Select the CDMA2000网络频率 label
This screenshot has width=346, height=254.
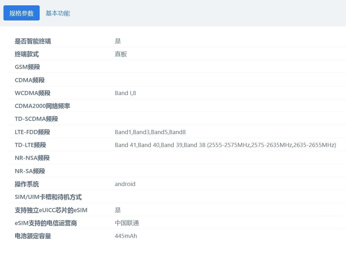(42, 106)
